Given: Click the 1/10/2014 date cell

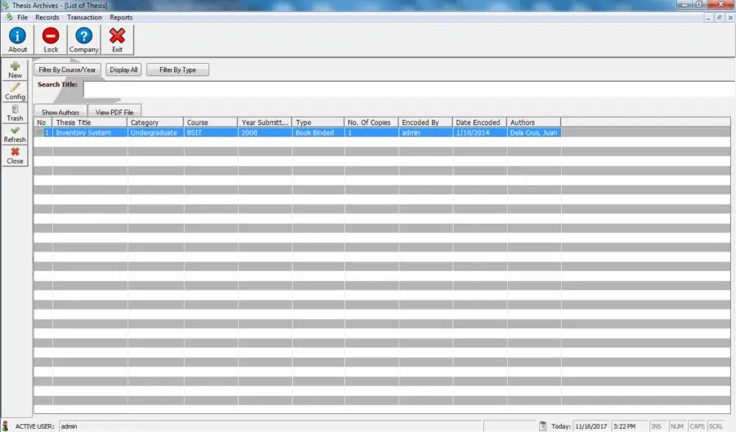Looking at the screenshot, I should [480, 132].
